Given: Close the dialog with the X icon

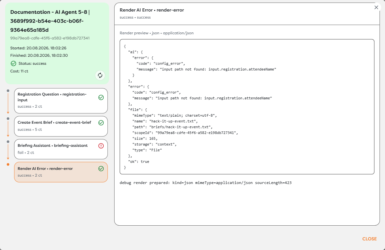Looking at the screenshot, I should click(x=376, y=7).
